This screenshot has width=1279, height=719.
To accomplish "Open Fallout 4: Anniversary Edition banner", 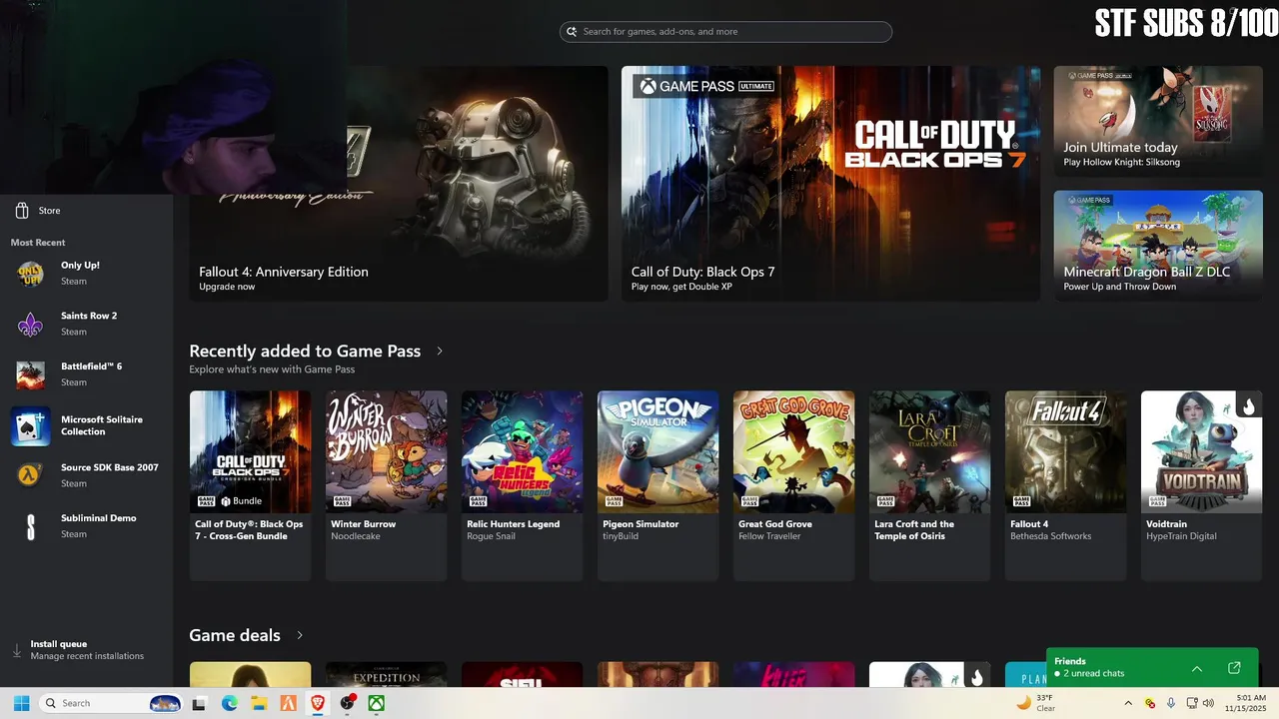I will [399, 184].
